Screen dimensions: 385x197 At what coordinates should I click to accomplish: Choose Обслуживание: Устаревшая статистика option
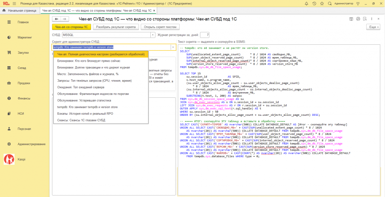point(101,100)
